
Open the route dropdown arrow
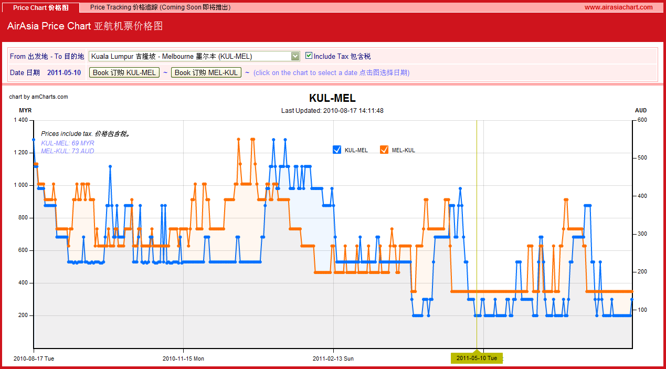(295, 56)
